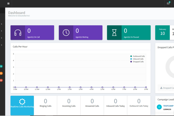Open the Agent(s) On Paused card
174x116 pixels.
pyautogui.click(x=129, y=33)
